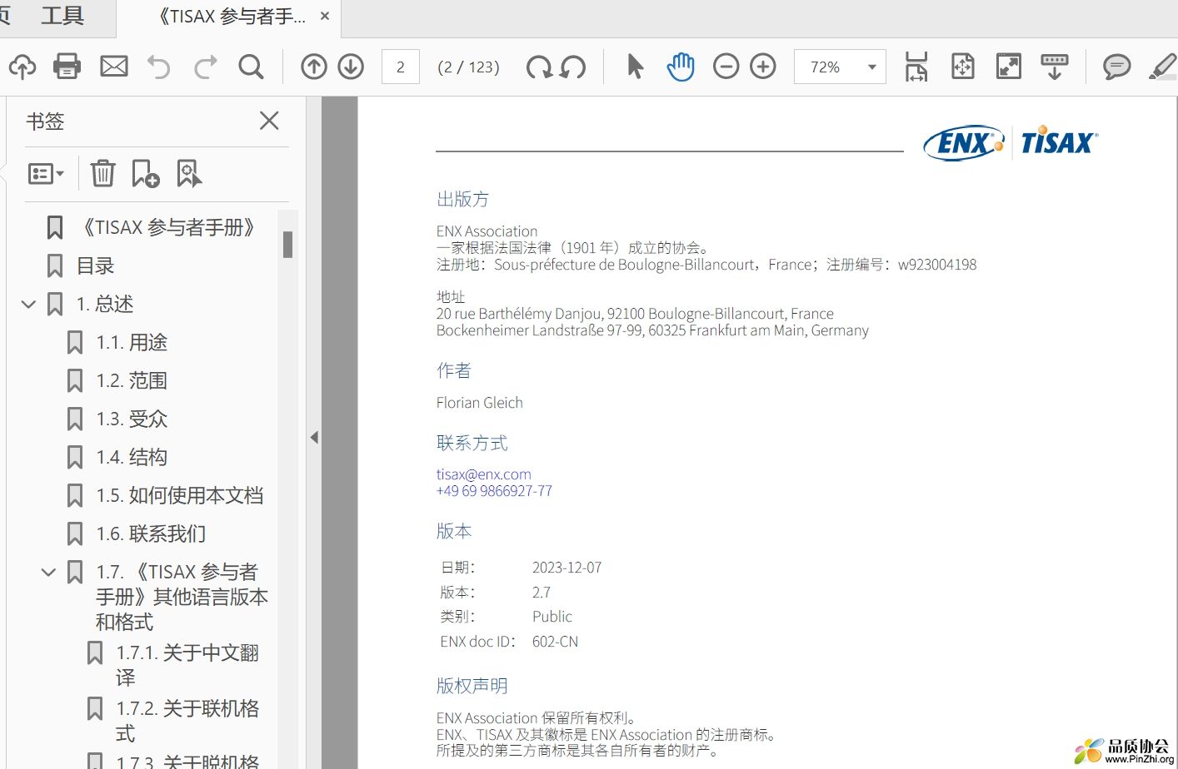Click the tisax@enx.com email link
Viewport: 1178px width, 769px height.
click(x=483, y=474)
